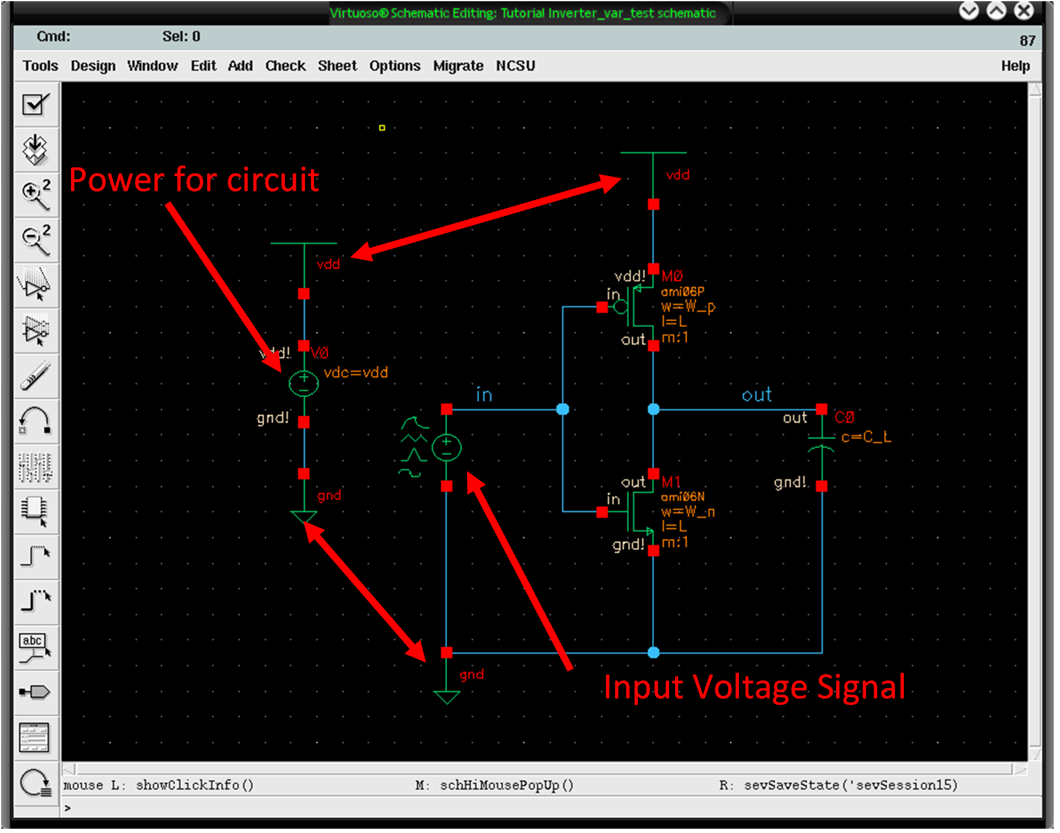
Task: Click the 'w=W_p' PMOS width parameter
Action: [x=688, y=307]
